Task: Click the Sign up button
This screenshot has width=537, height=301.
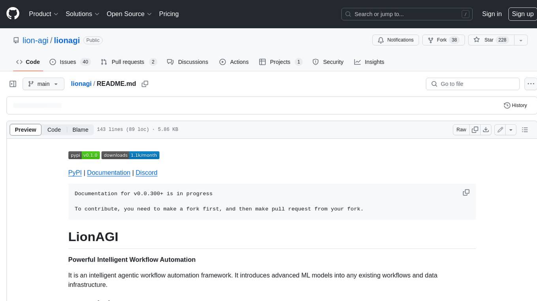Action: click(522, 14)
